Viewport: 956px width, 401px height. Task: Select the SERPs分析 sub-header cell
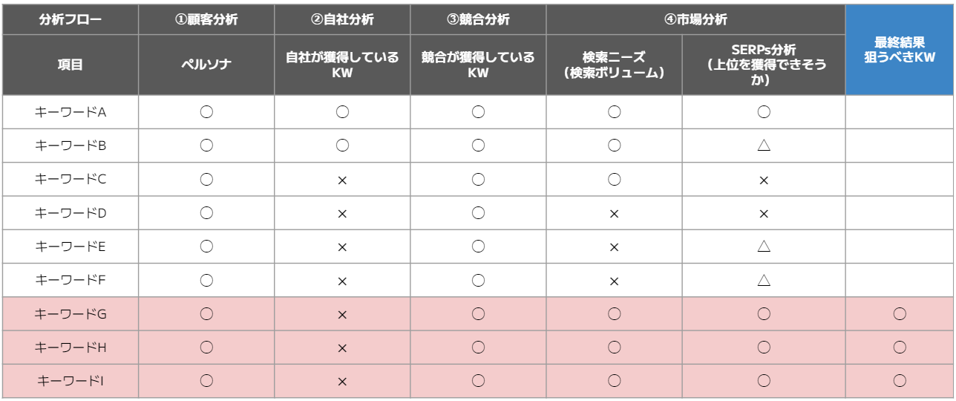point(763,65)
